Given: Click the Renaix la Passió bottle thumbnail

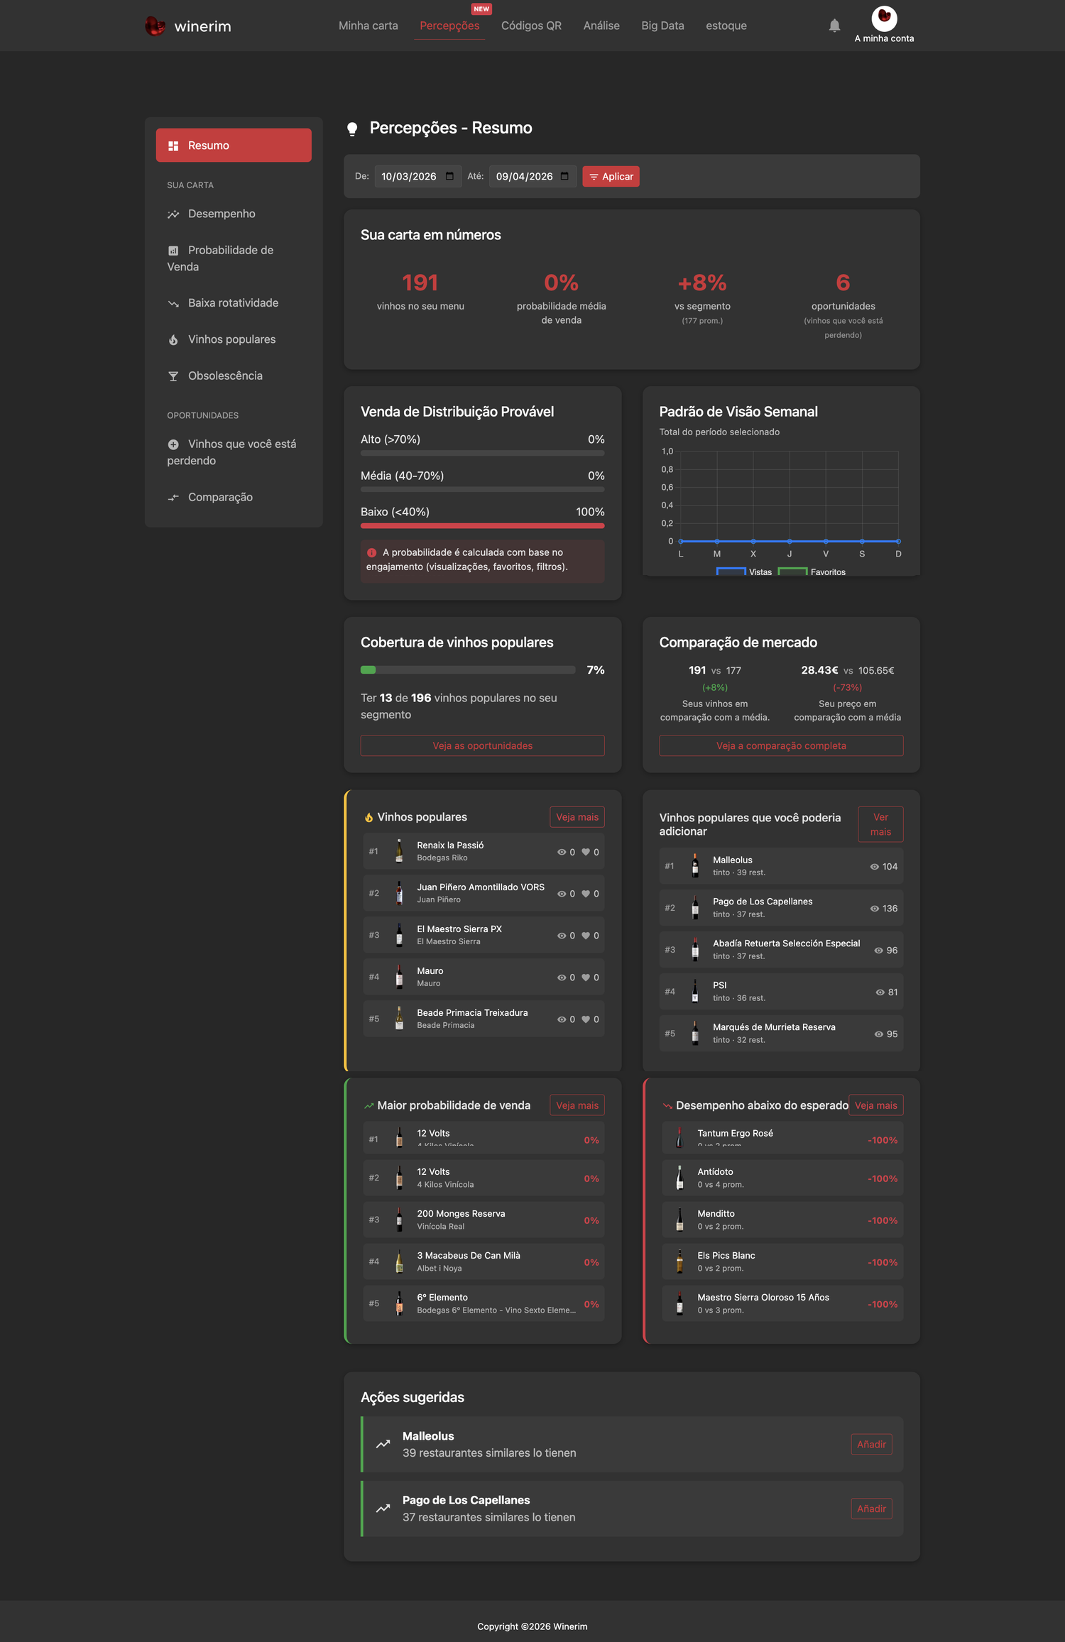Looking at the screenshot, I should [399, 851].
